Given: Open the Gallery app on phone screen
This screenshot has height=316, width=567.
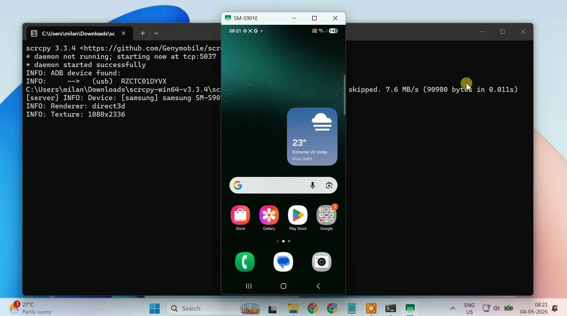Looking at the screenshot, I should coord(269,215).
